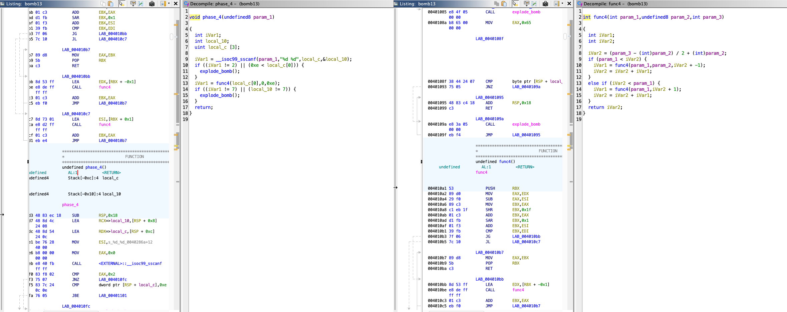Viewport: 787px width, 312px height.
Task: Expand the margin options dropdown arrow in the left Listing
Action: click(x=169, y=4)
